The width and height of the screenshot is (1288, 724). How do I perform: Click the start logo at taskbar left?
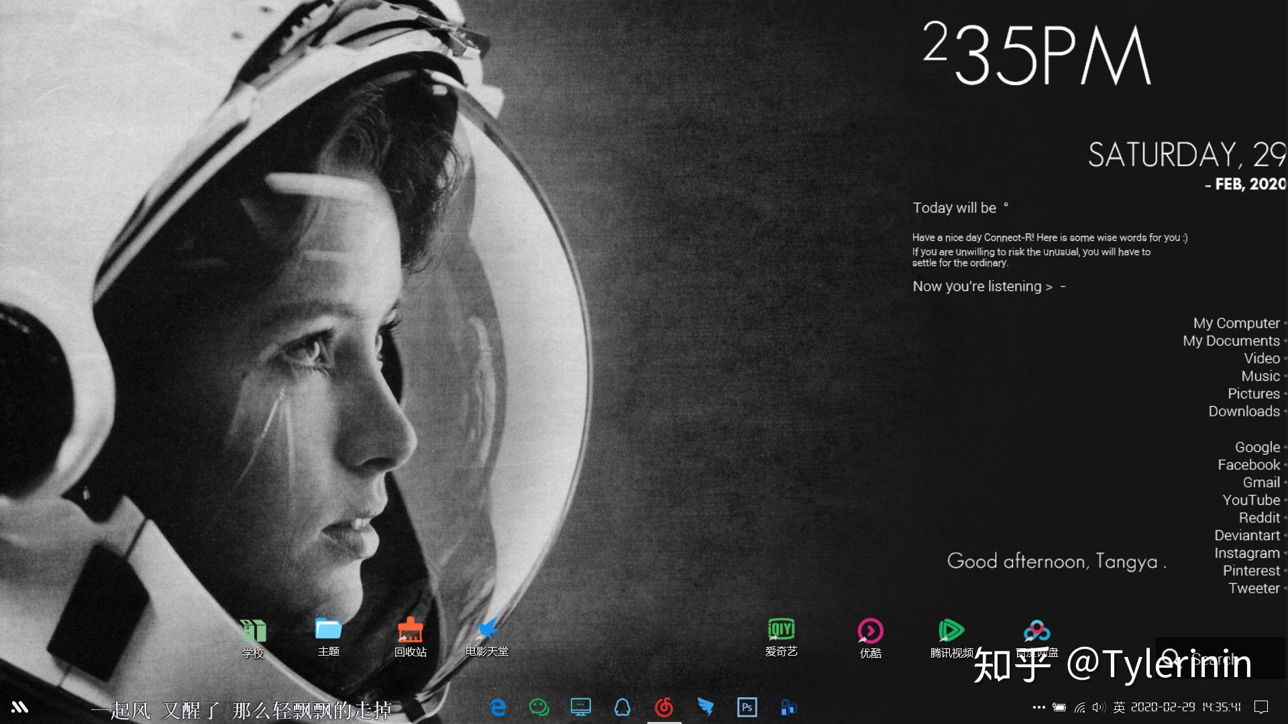tap(19, 707)
